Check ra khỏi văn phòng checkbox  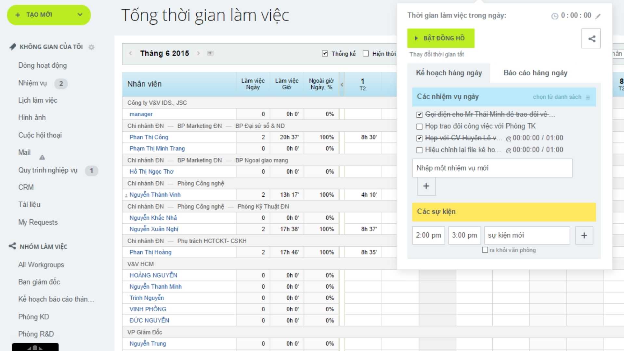[485, 250]
